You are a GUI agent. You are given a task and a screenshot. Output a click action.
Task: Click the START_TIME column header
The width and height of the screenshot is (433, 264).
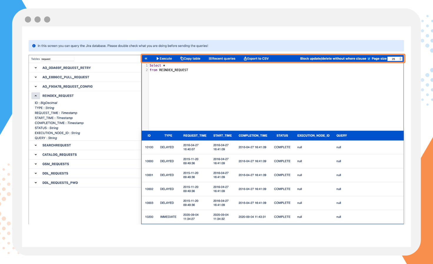222,136
